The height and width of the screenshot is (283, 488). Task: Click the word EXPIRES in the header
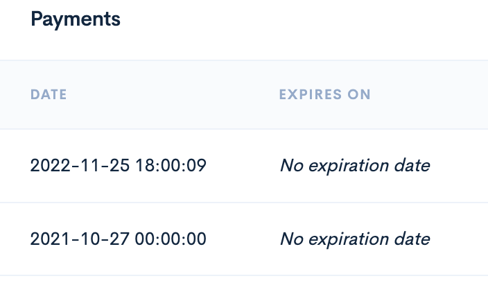pyautogui.click(x=311, y=94)
